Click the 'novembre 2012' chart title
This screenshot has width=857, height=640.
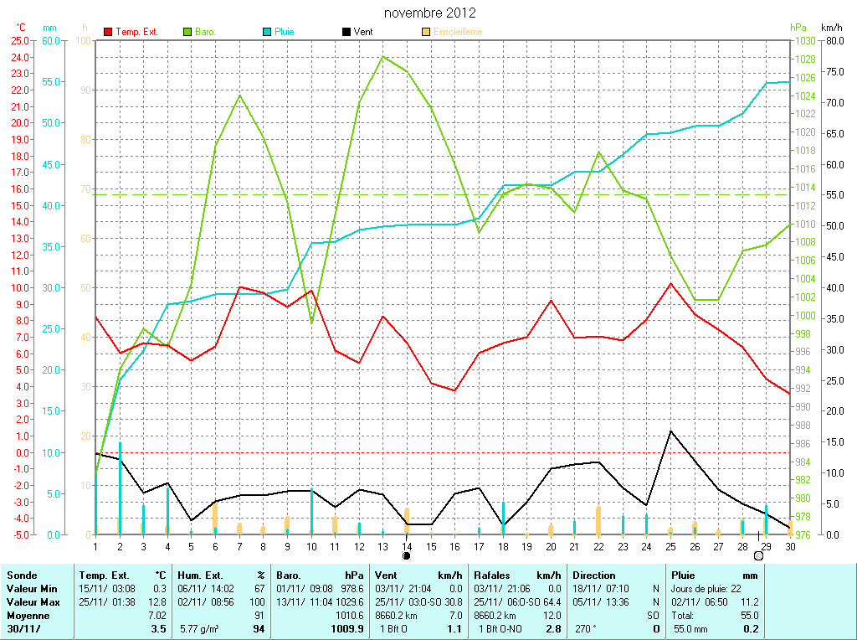pyautogui.click(x=429, y=13)
